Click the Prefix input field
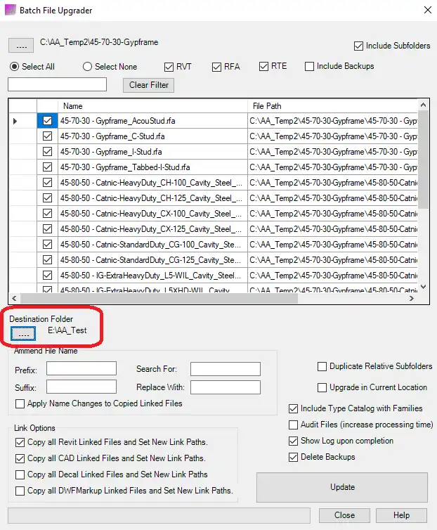437x530 pixels. 81,369
